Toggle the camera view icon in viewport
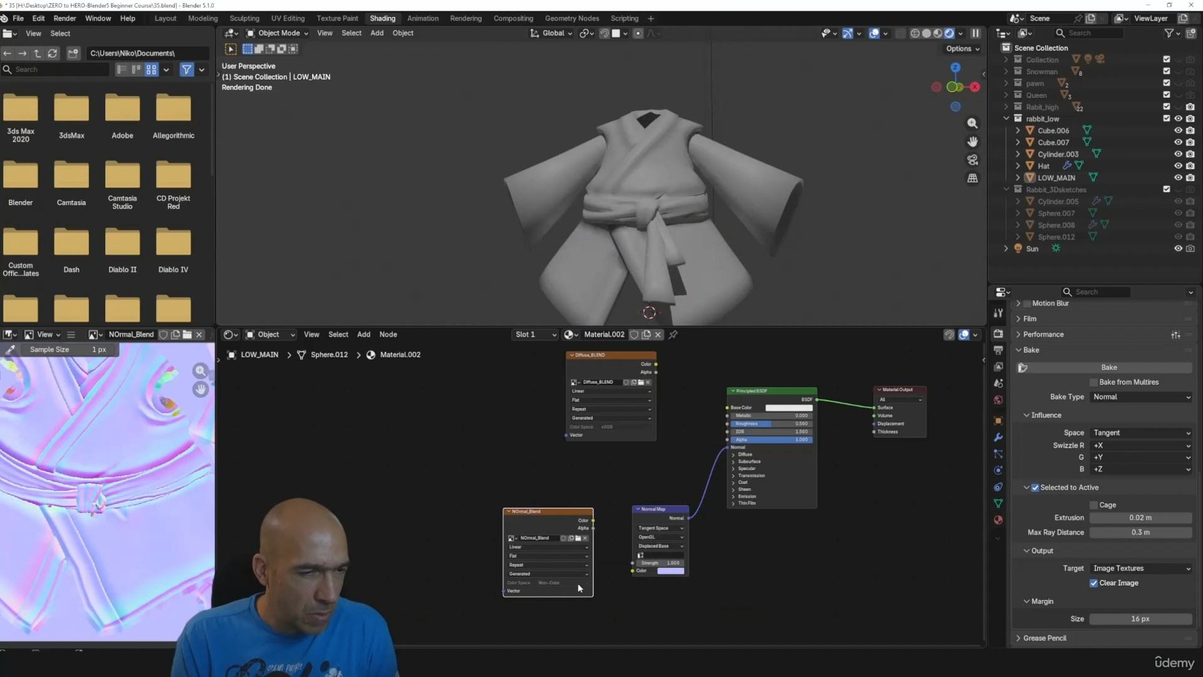Image resolution: width=1203 pixels, height=677 pixels. pos(972,160)
